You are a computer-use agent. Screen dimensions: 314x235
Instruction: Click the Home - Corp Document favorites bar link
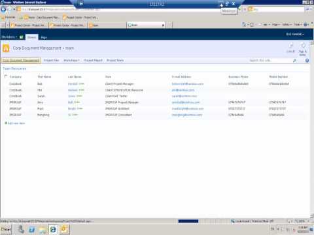(x=41, y=18)
